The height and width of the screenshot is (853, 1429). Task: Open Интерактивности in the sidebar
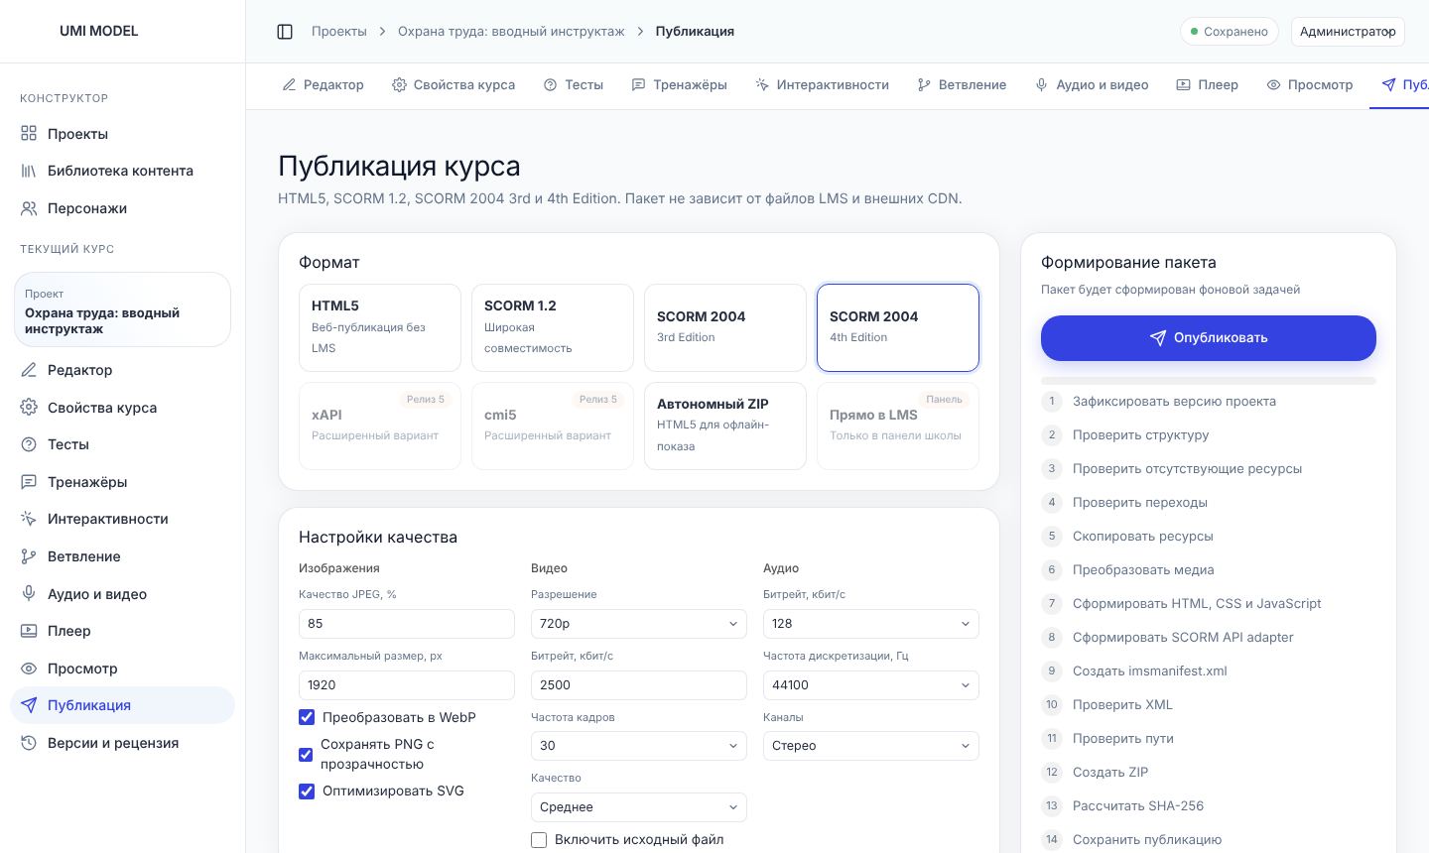coord(122,519)
